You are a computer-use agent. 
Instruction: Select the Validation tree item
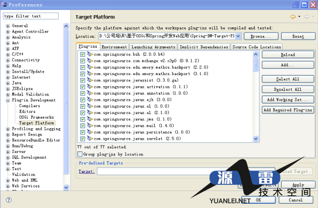[x=24, y=174]
